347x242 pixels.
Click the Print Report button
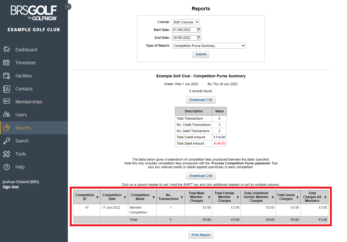tap(201, 235)
